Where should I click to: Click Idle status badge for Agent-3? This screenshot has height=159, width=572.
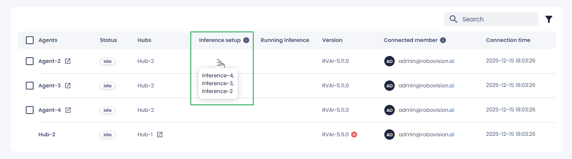pos(107,86)
